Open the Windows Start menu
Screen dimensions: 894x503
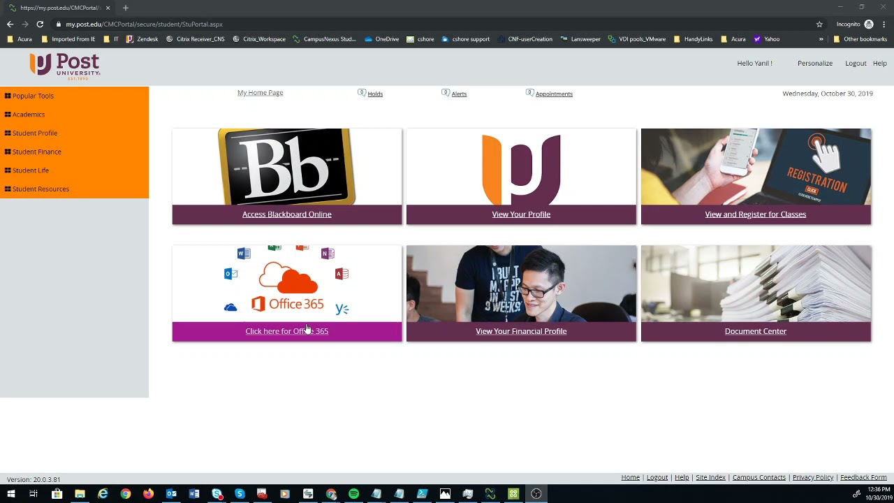10,494
